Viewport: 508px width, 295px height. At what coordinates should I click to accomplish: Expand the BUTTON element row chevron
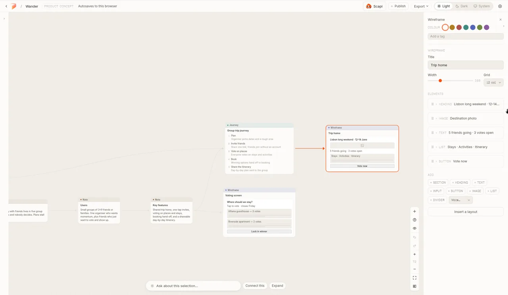437,161
